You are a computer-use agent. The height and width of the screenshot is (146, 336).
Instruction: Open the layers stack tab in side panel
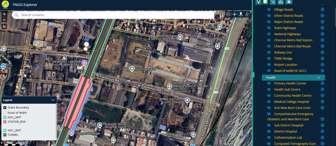(x=266, y=2)
